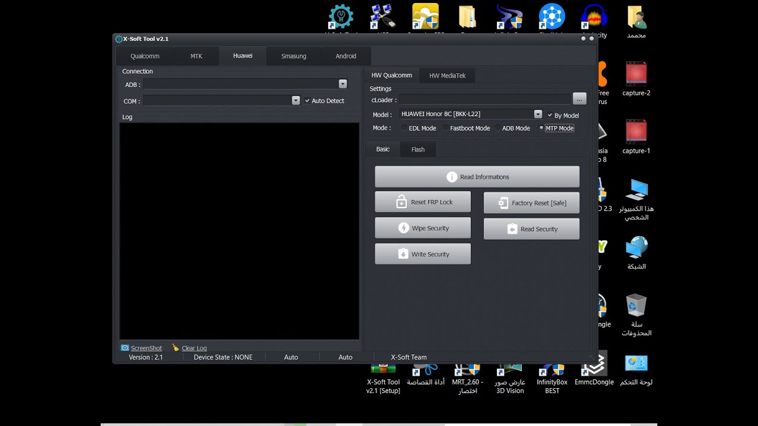Switch to the Android tab

[x=346, y=56]
